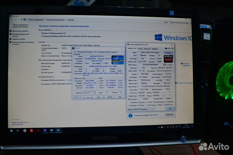Click the Панель управления breadcrumb

36,20
